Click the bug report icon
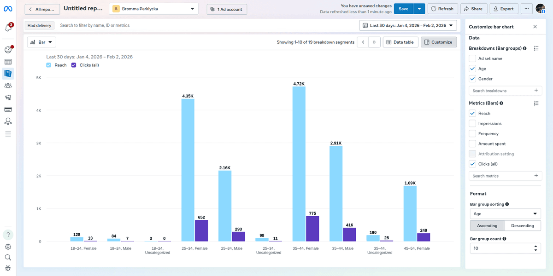Viewport: 553px width, 276px height. tap(8, 269)
